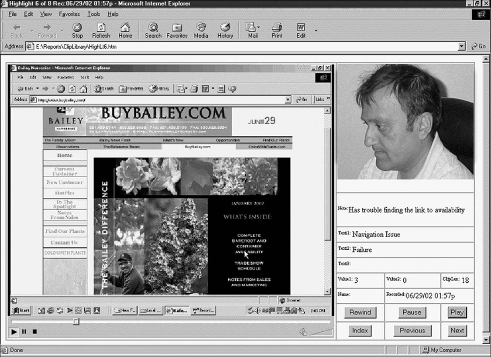Click the Pause button in clip panel
The width and height of the screenshot is (491, 357).
click(412, 312)
